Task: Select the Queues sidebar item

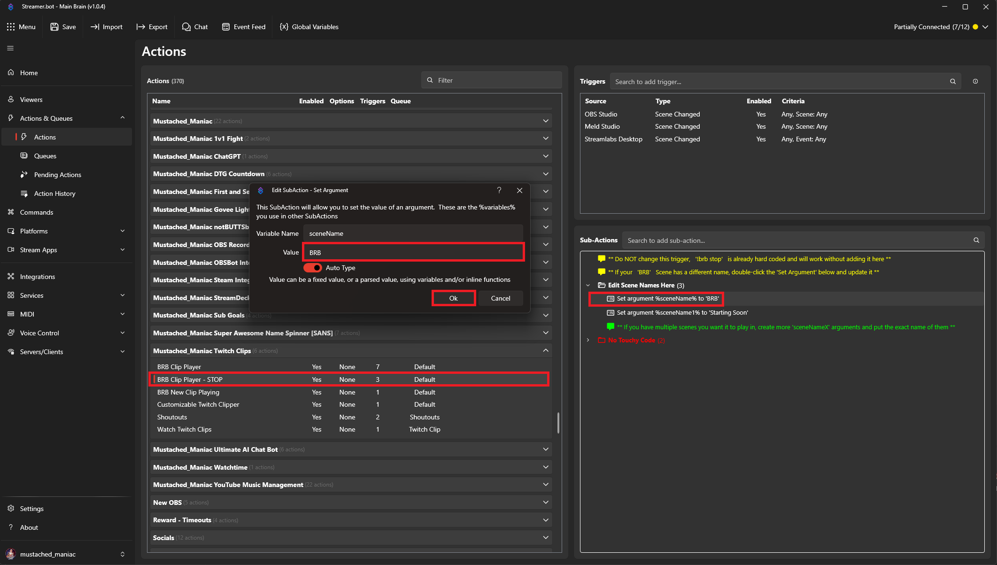Action: click(x=45, y=156)
